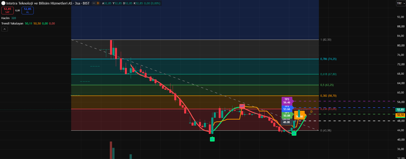Viewport: 406px width, 159px height.
Task: Click the 80,00 price axis value
Action: [400, 46]
